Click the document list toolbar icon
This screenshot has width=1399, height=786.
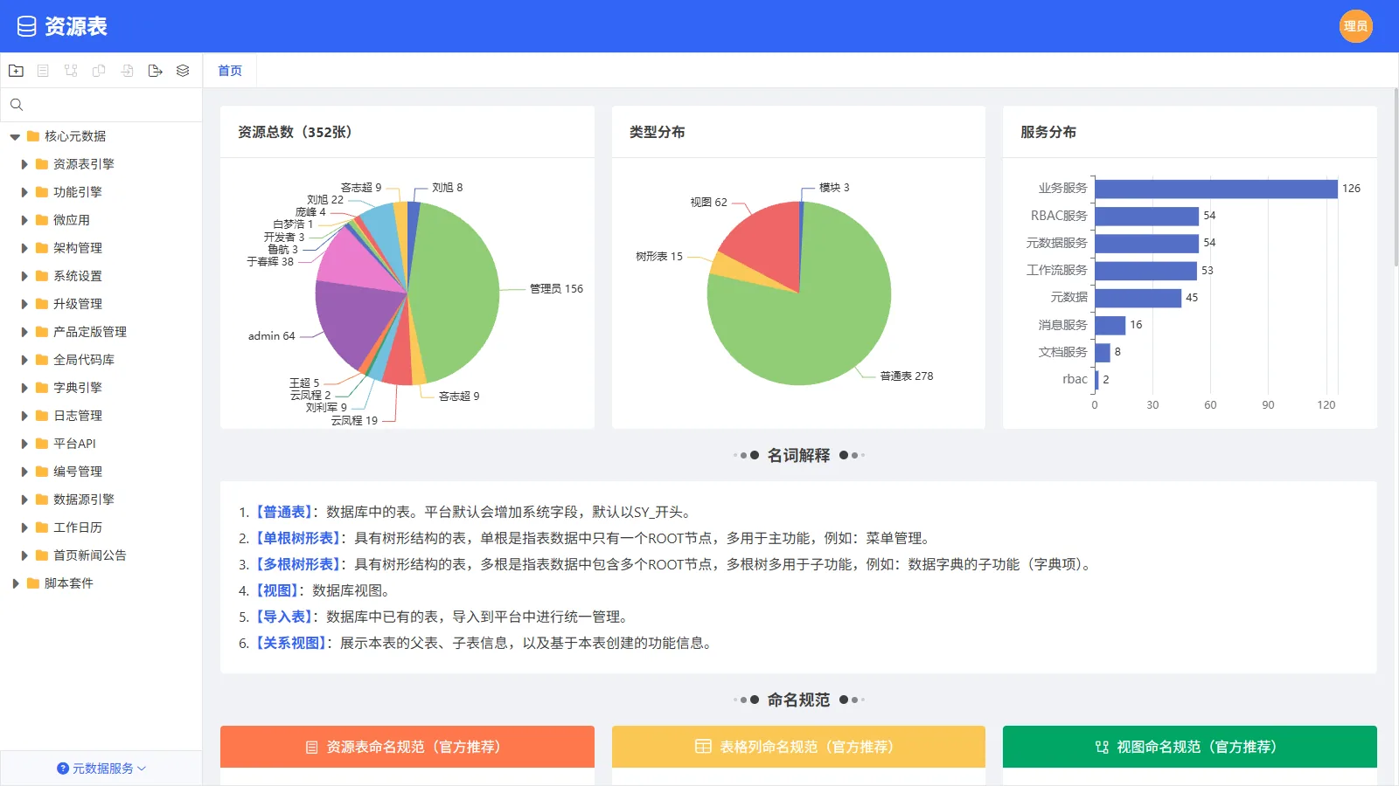[43, 71]
